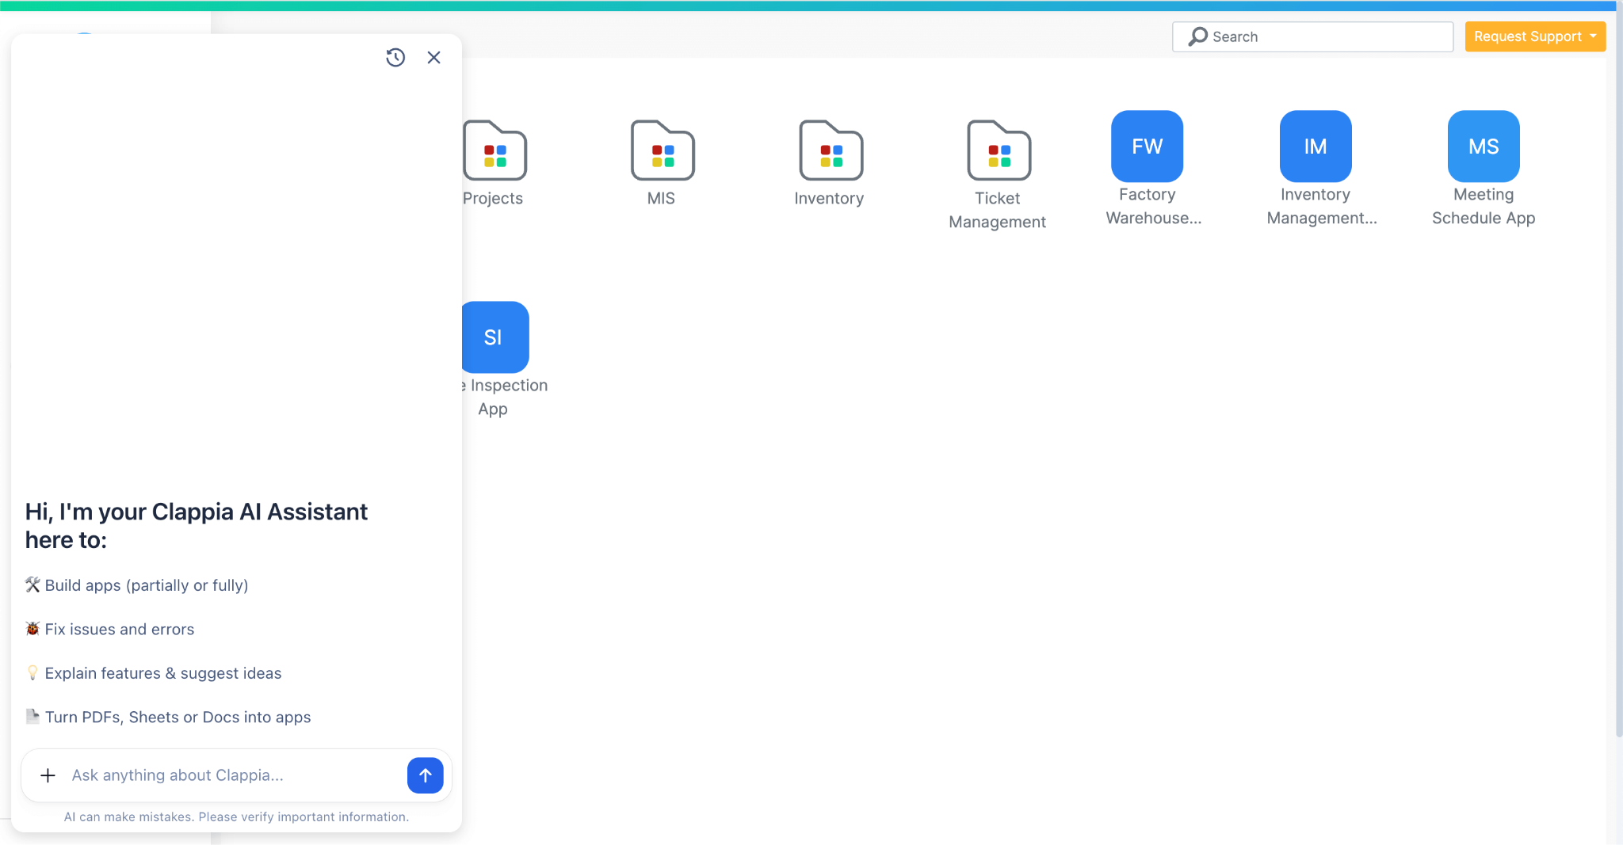This screenshot has height=845, width=1623.
Task: Click the plus attachment icon in chat
Action: (48, 775)
